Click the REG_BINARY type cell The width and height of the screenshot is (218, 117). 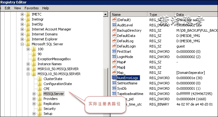[x=159, y=104]
